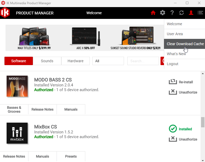The height and width of the screenshot is (162, 205).
Task: Toggle the red user account icon
Action: 191,13
